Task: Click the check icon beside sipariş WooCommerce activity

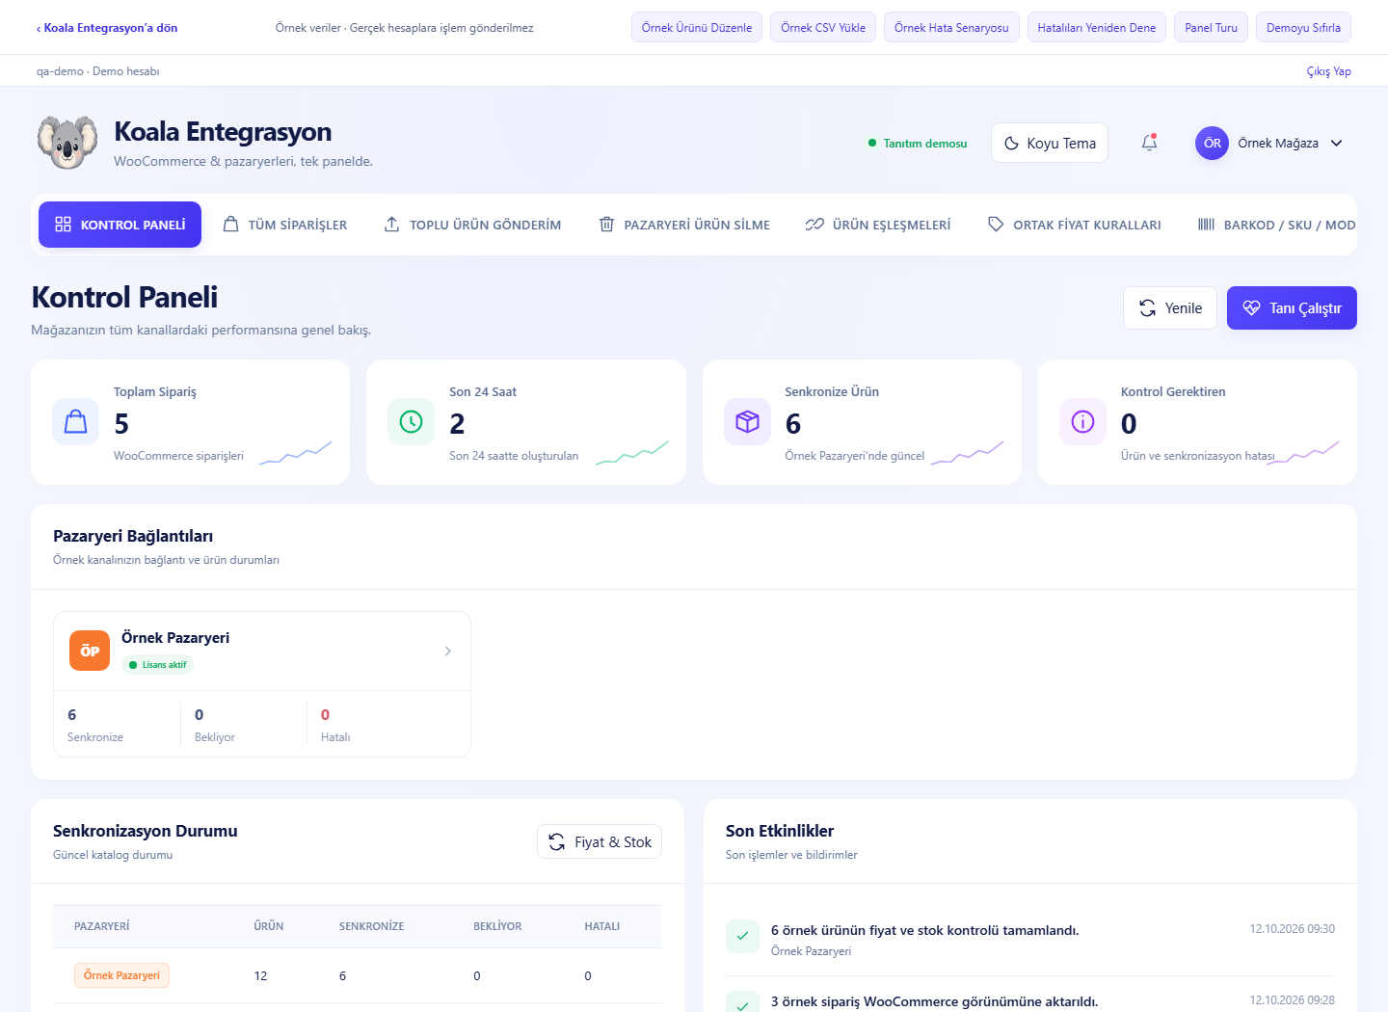Action: [x=742, y=1002]
